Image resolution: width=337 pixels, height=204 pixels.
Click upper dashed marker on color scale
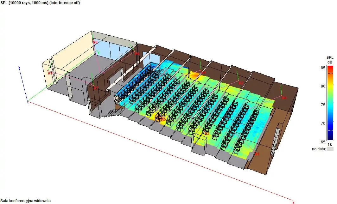click(330, 73)
